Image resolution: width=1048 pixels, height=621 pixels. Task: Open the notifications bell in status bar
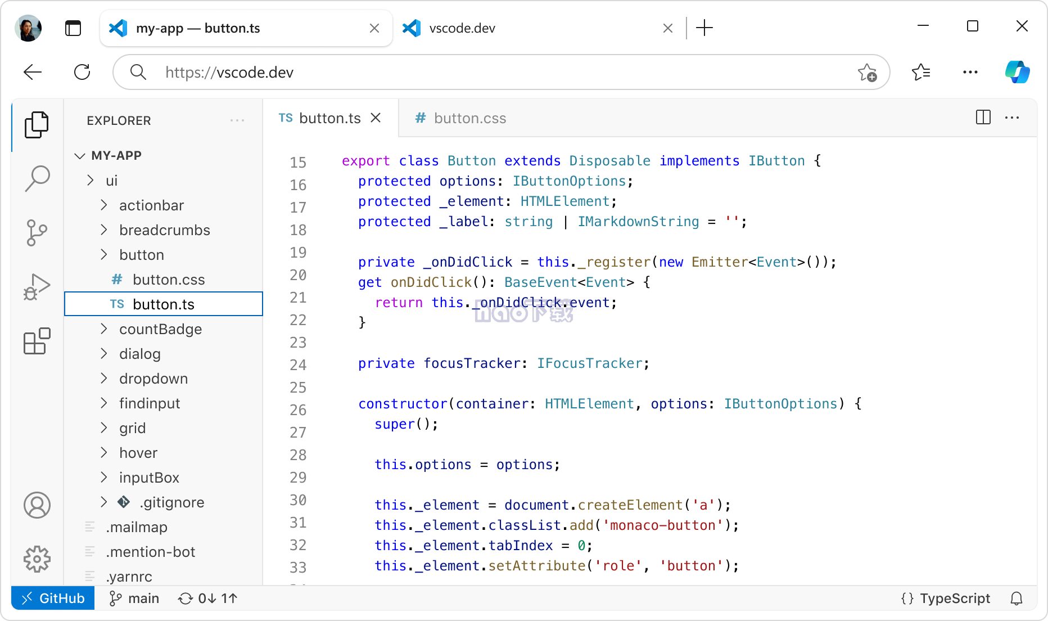pyautogui.click(x=1016, y=598)
